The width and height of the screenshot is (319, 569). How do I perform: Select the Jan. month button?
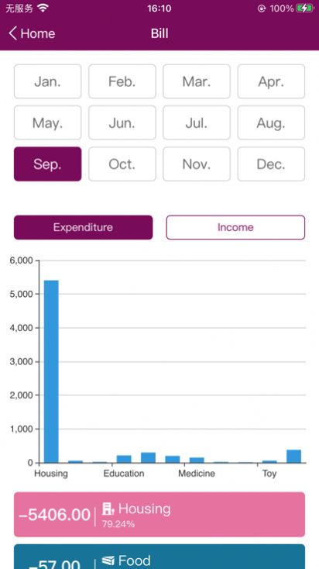pyautogui.click(x=48, y=81)
